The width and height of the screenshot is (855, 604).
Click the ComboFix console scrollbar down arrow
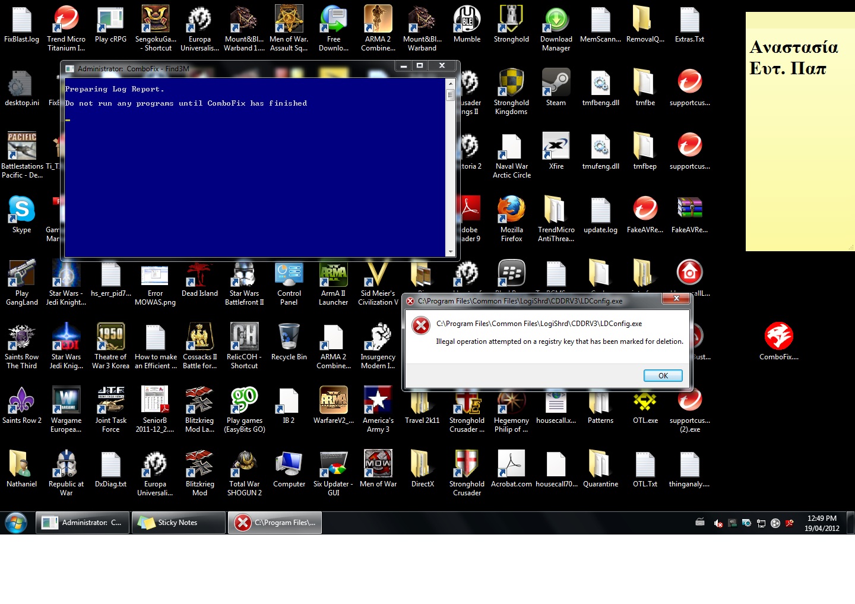tap(450, 252)
